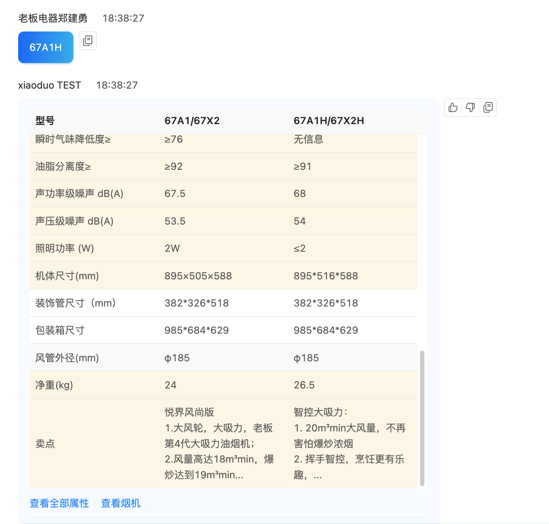This screenshot has width=549, height=524.
Task: Copy the xiaoduo TEST reply content
Action: (488, 108)
